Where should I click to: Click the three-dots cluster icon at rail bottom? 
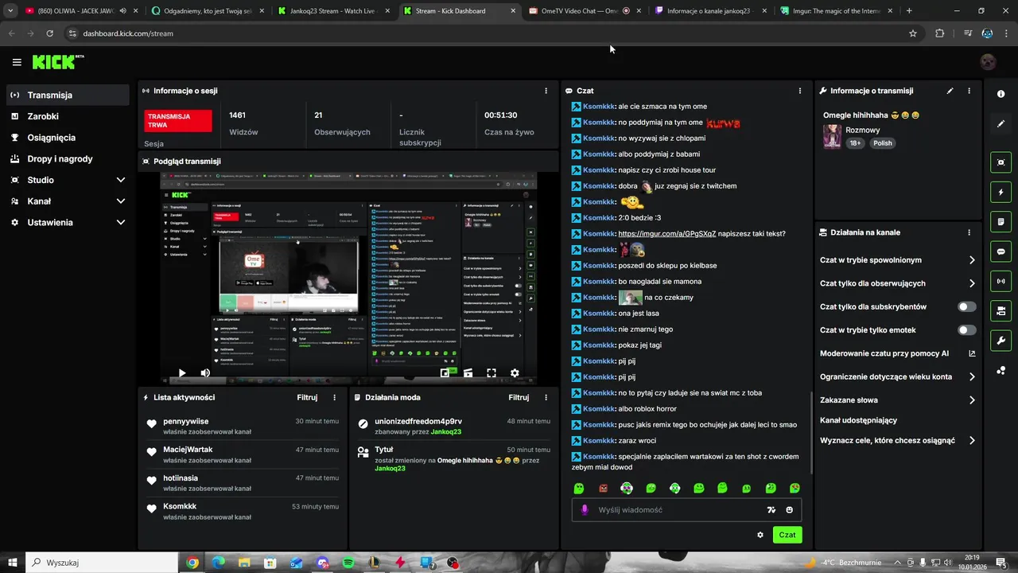(1001, 370)
